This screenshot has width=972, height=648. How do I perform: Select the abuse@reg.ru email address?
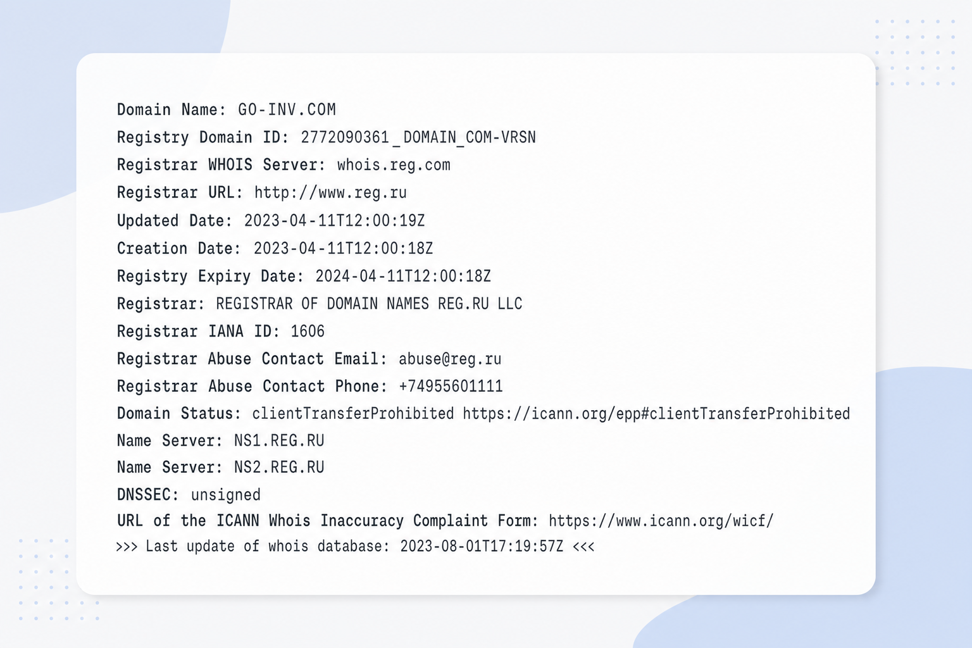[x=450, y=359]
